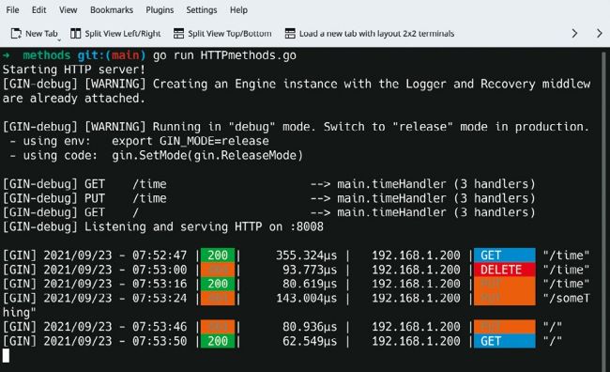Click the Split View Top/Bottom icon
610x372 pixels.
pos(178,34)
